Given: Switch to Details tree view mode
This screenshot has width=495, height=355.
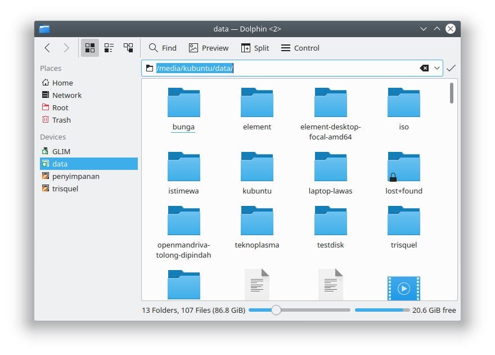Looking at the screenshot, I should pos(128,48).
